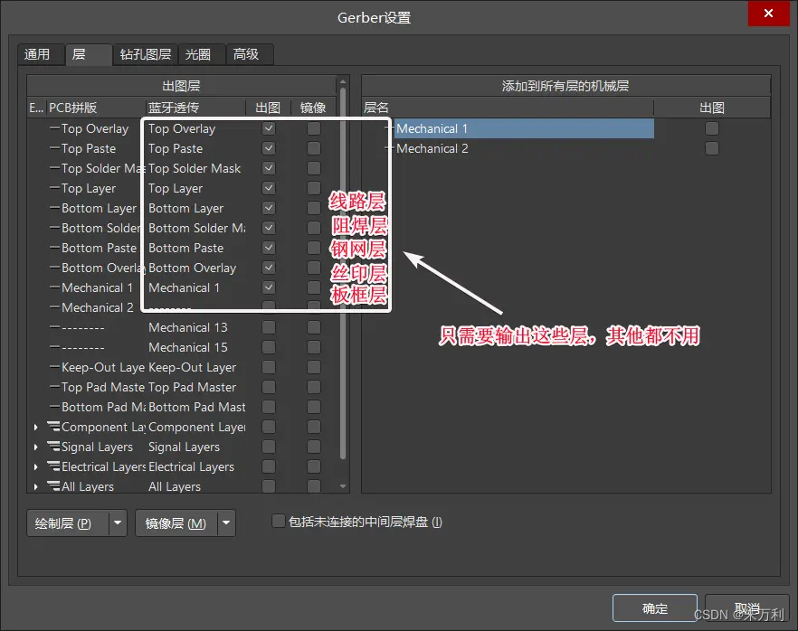Open the 镜像层 dropdown arrow
This screenshot has height=631, width=798.
225,523
